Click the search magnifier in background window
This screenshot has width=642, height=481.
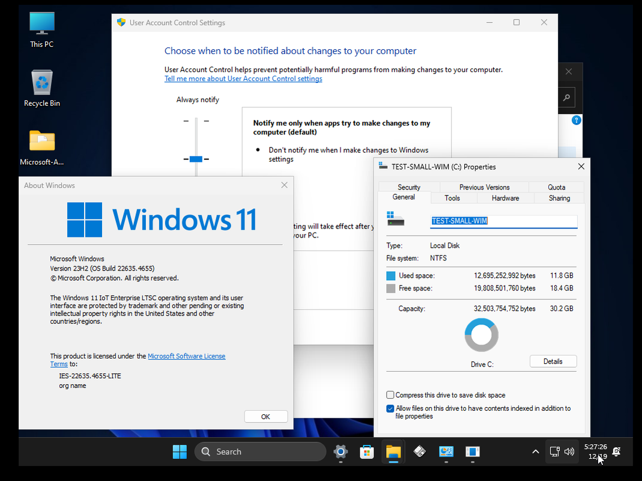pyautogui.click(x=567, y=97)
